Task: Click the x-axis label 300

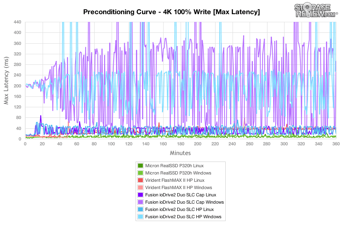Action: coord(284,144)
